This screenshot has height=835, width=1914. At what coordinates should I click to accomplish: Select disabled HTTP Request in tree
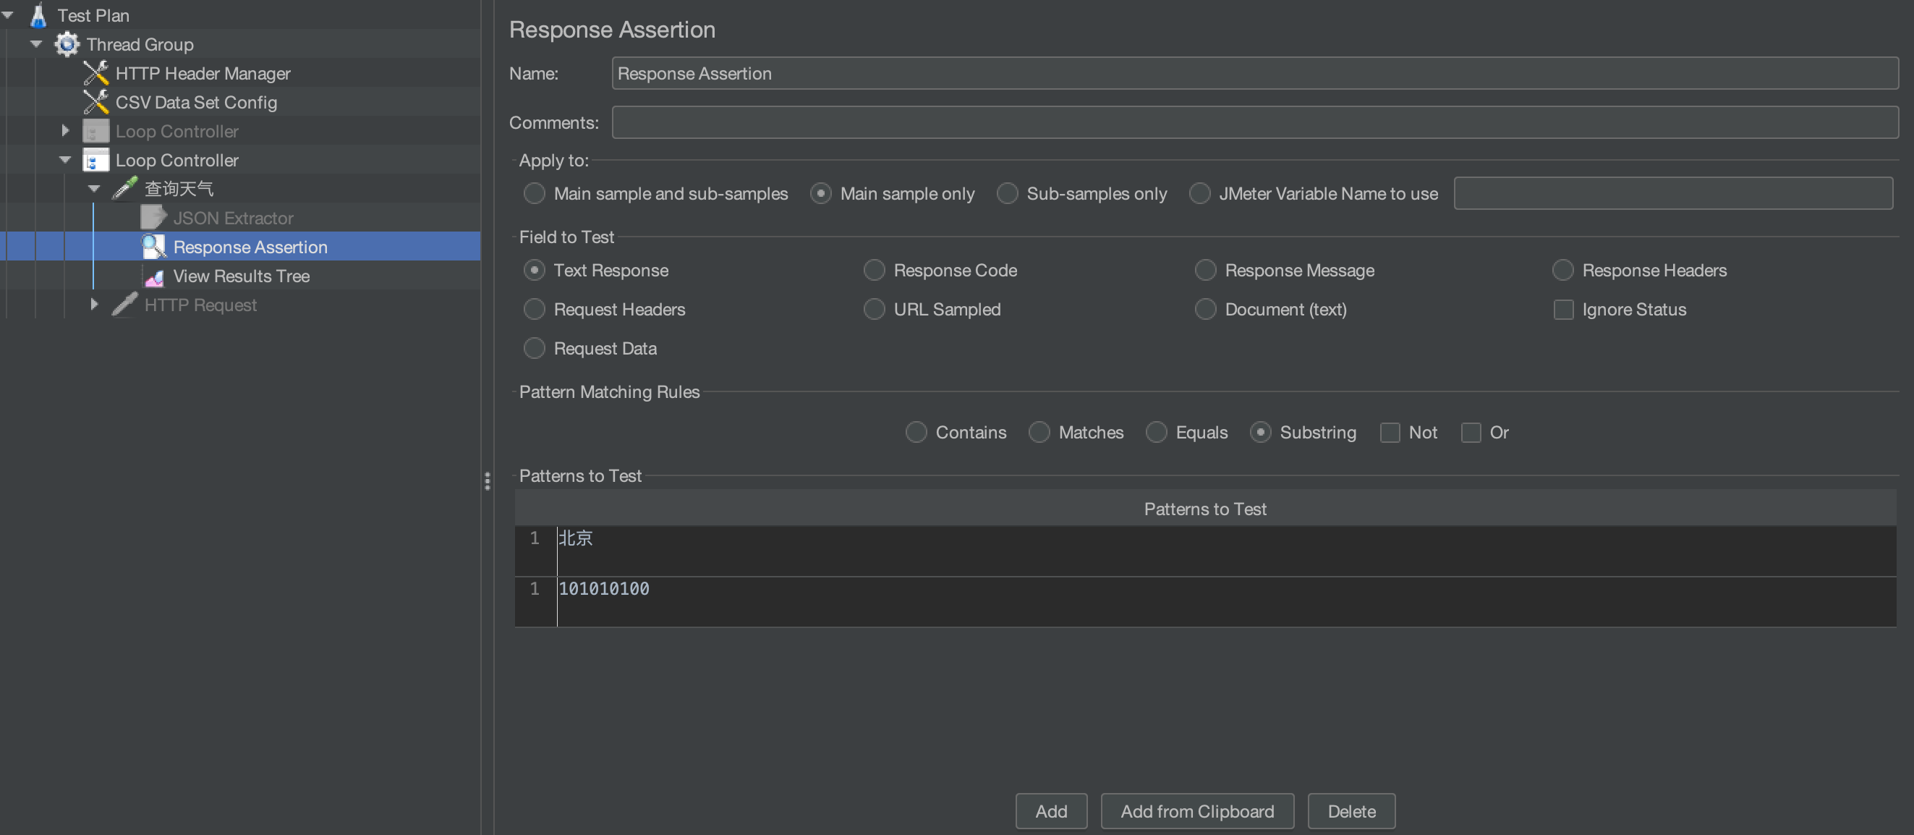(x=200, y=305)
